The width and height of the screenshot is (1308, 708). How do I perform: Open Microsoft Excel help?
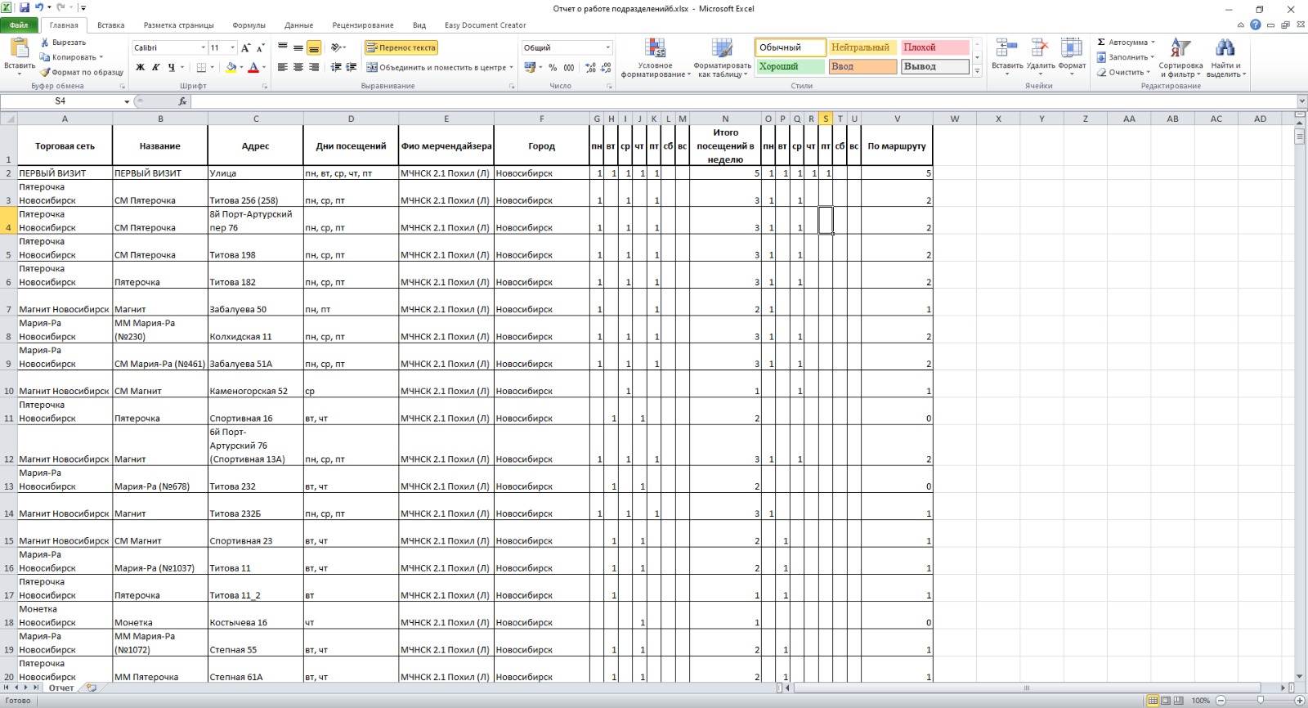[x=1255, y=25]
